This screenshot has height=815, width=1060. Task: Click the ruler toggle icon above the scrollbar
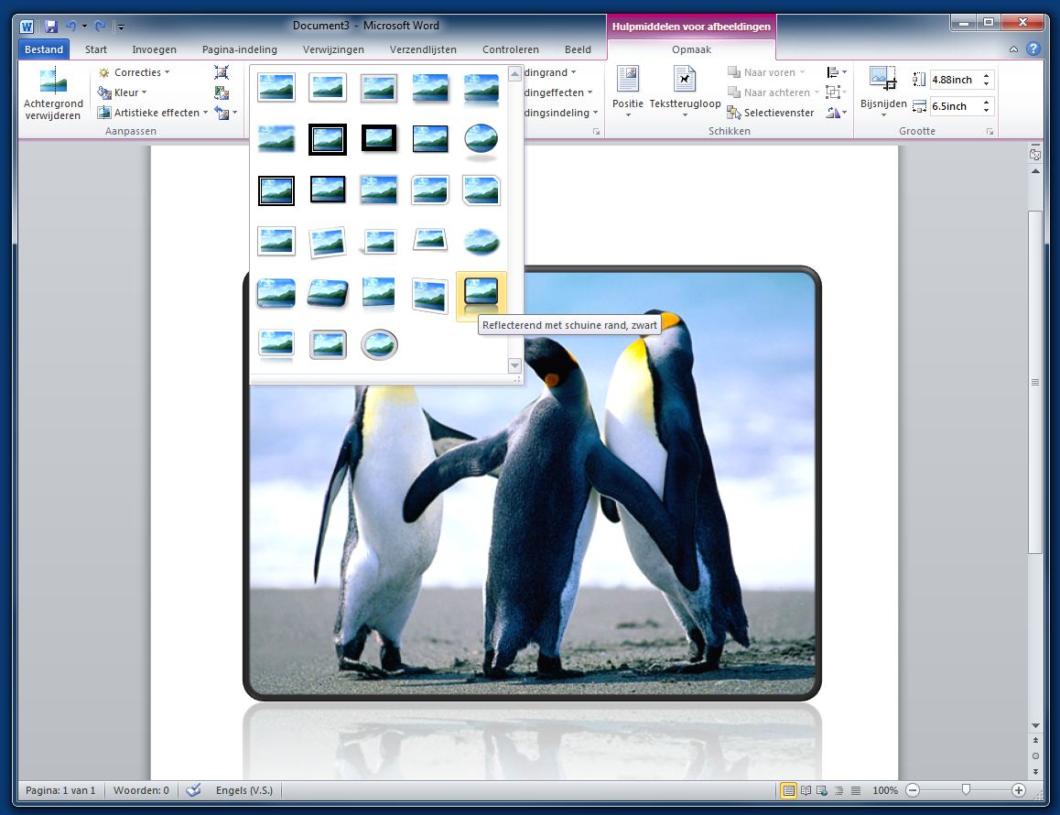pos(1035,154)
